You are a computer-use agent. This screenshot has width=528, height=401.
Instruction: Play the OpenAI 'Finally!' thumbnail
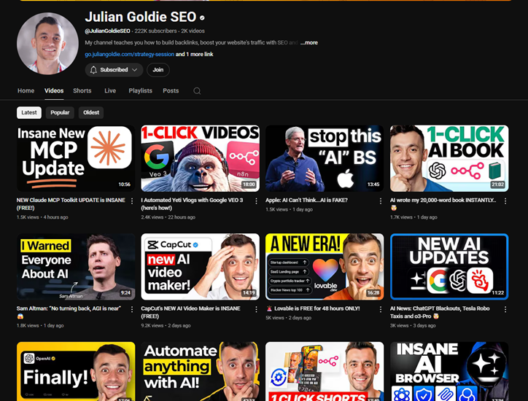click(76, 371)
